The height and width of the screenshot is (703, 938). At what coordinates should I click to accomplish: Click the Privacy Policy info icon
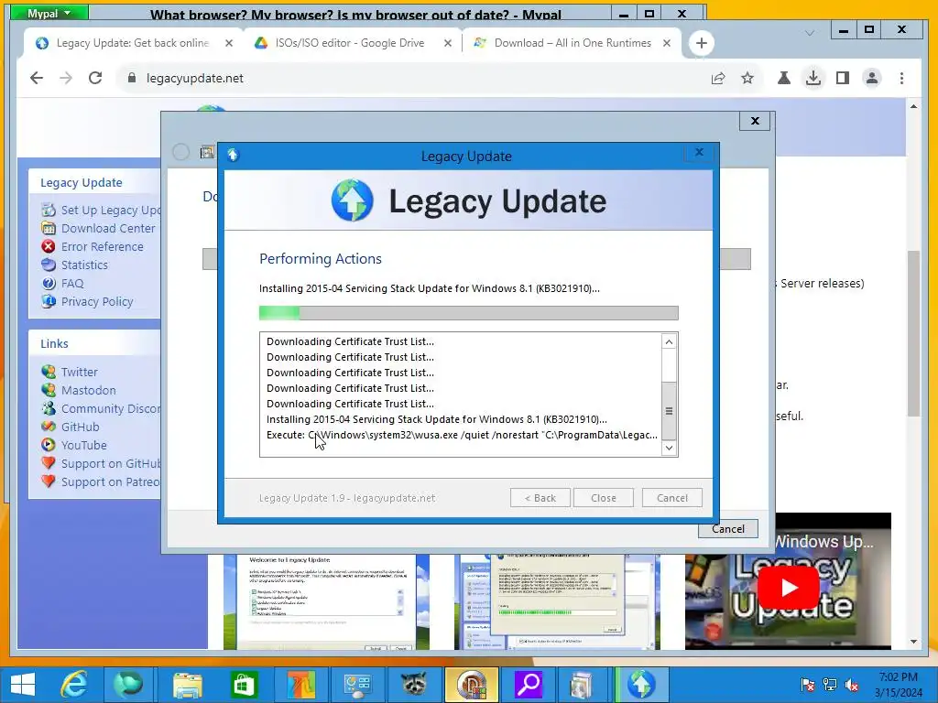coord(49,301)
